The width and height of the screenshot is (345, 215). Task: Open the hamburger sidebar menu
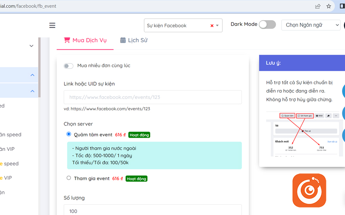click(52, 25)
